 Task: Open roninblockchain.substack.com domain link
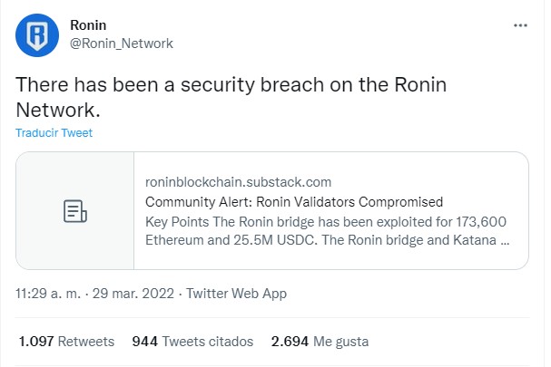pos(238,182)
